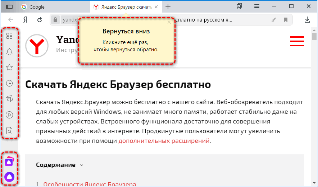Click the downloads arrow icon
Image resolution: width=318 pixels, height=187 pixels.
tap(307, 20)
